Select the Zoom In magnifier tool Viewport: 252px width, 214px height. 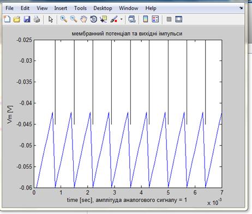[x=64, y=19]
